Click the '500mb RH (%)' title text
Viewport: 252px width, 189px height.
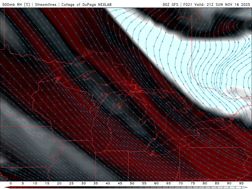16,4
